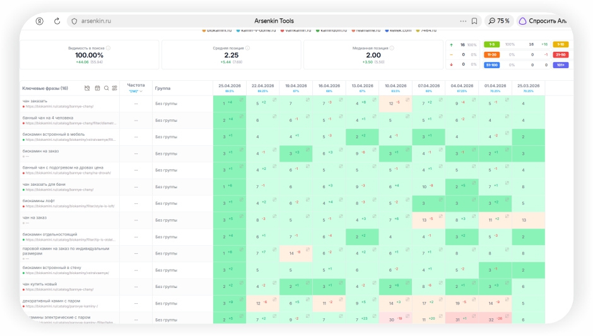593x336 pixels.
Task: Open the 75% zoom level control
Action: (x=499, y=21)
